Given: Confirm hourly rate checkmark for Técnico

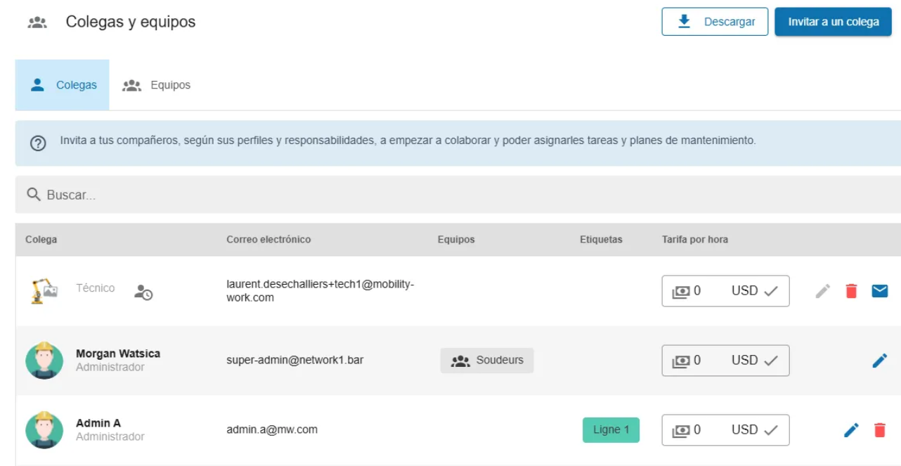Looking at the screenshot, I should 770,291.
